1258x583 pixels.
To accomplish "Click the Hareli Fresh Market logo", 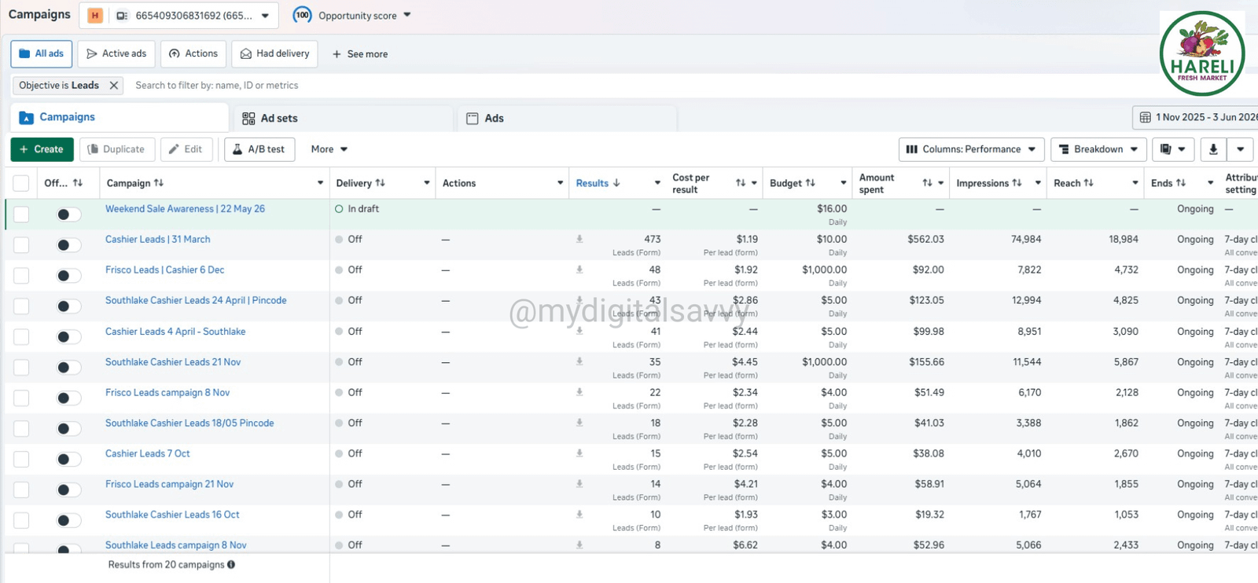I will [x=1202, y=53].
